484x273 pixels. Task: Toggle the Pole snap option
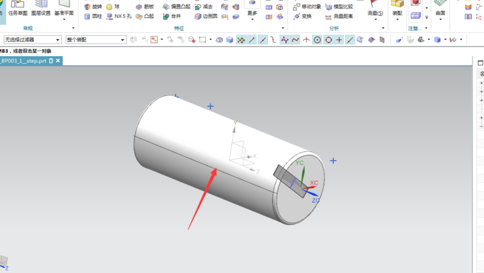coord(284,39)
